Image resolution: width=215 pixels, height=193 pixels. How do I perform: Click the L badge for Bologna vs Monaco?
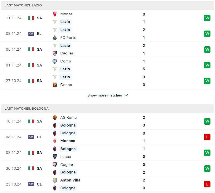[x=207, y=137]
